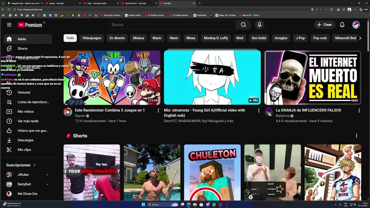The image size is (370, 208).
Task: Open Spotify from the taskbar
Action: (x=214, y=205)
